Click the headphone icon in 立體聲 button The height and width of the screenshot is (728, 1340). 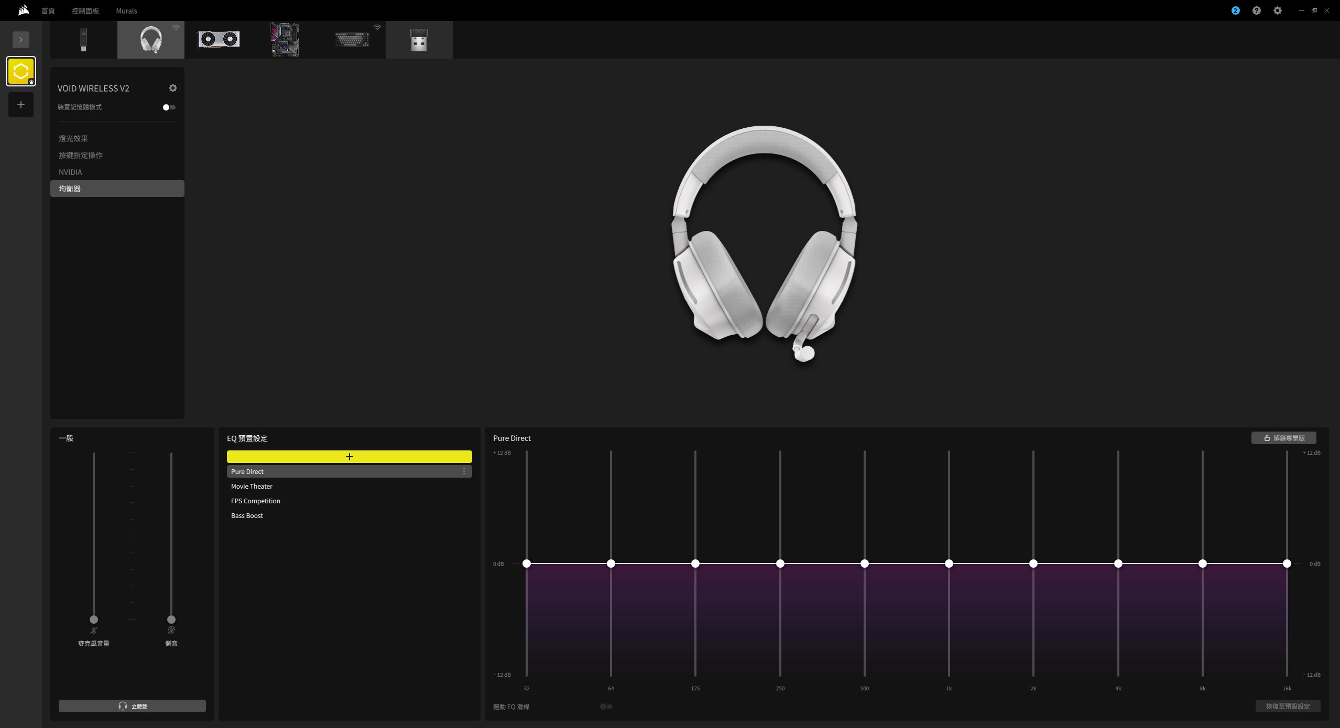[x=123, y=706]
